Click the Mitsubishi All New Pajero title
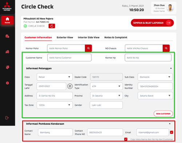The width and height of the screenshot is (182, 143). click(38, 19)
